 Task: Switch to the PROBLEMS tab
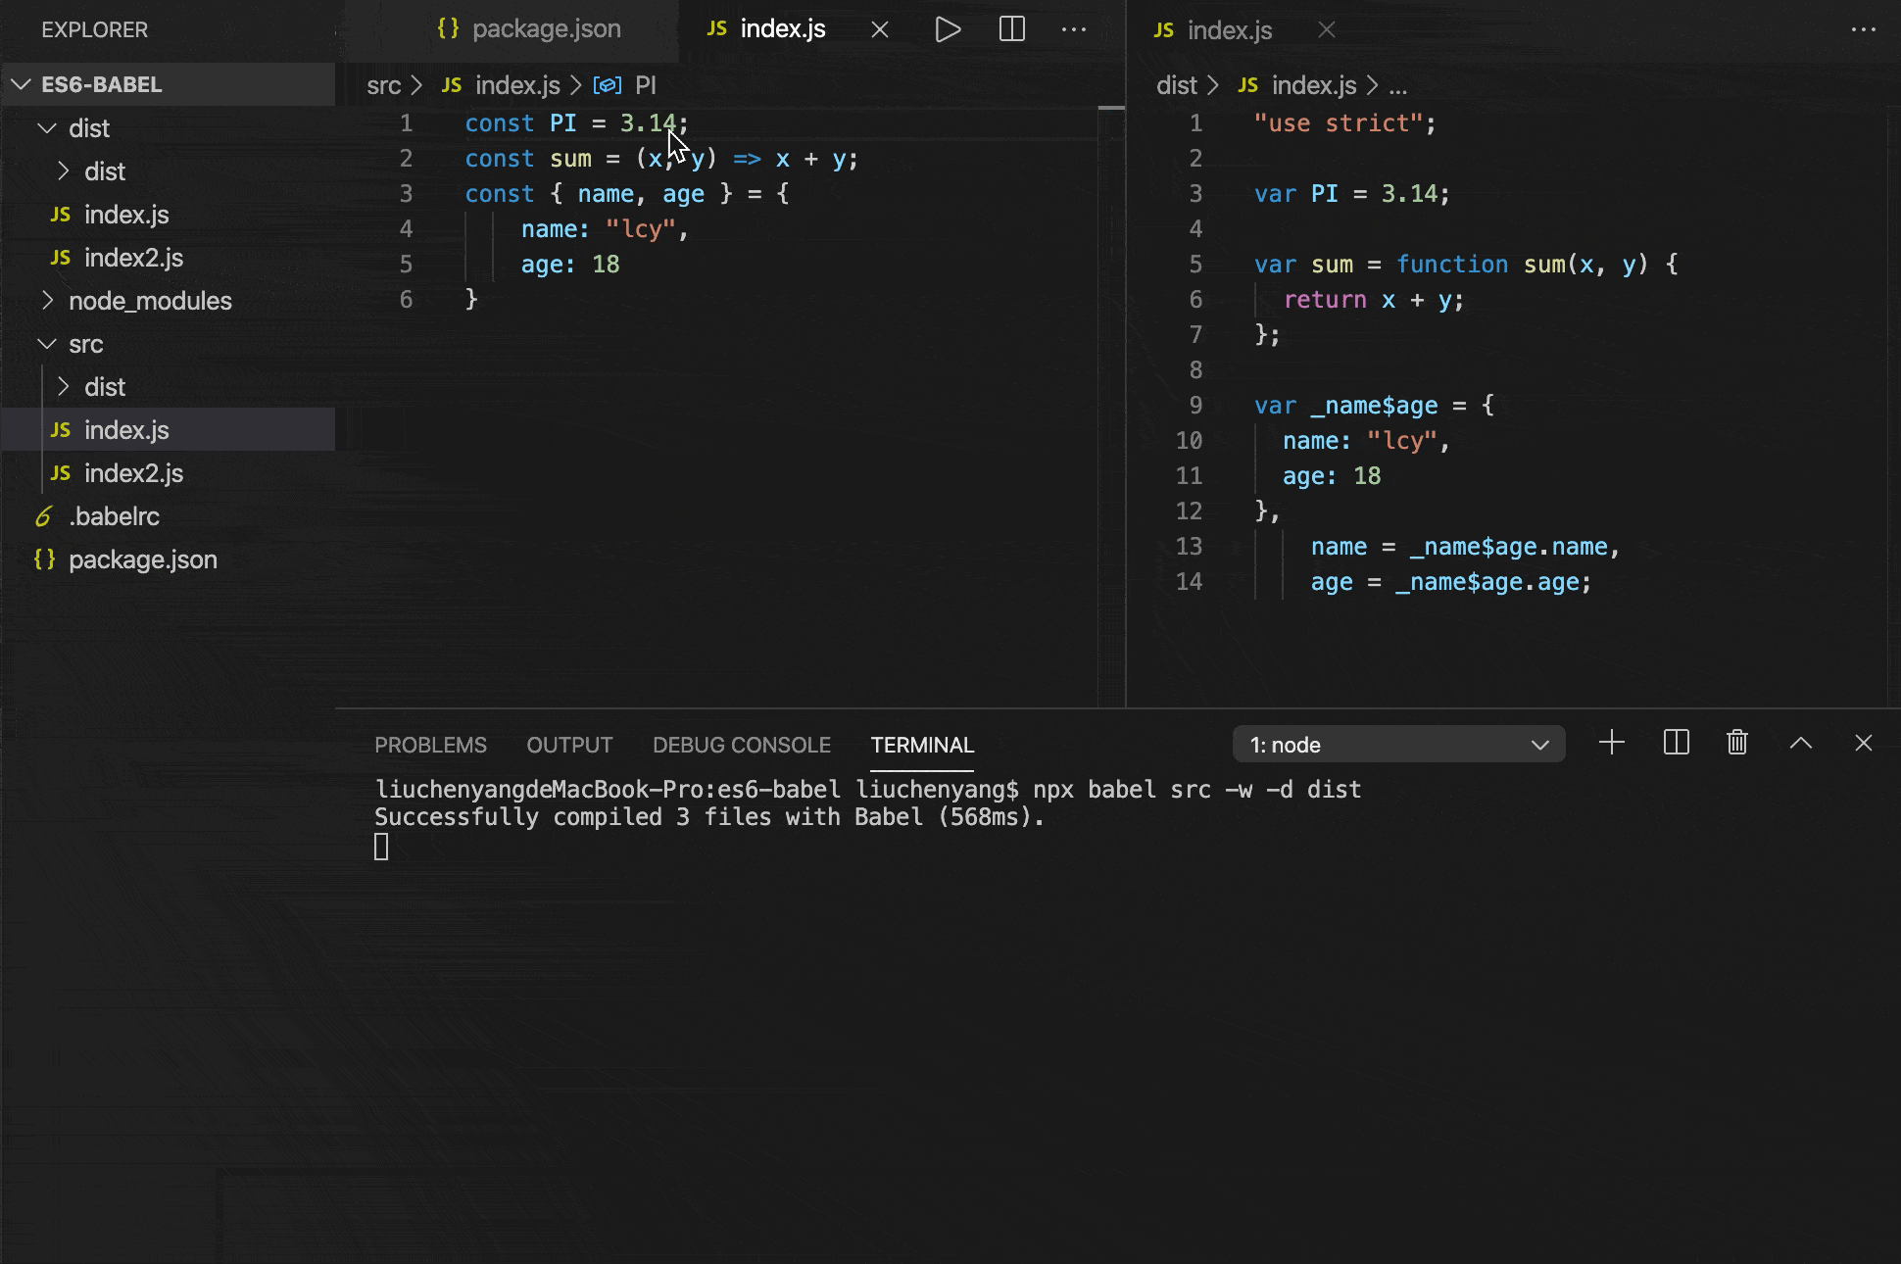(x=430, y=746)
